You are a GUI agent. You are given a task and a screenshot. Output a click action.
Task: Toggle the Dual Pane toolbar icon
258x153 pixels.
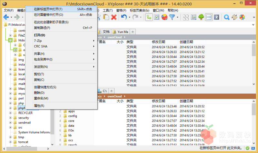click(x=209, y=17)
